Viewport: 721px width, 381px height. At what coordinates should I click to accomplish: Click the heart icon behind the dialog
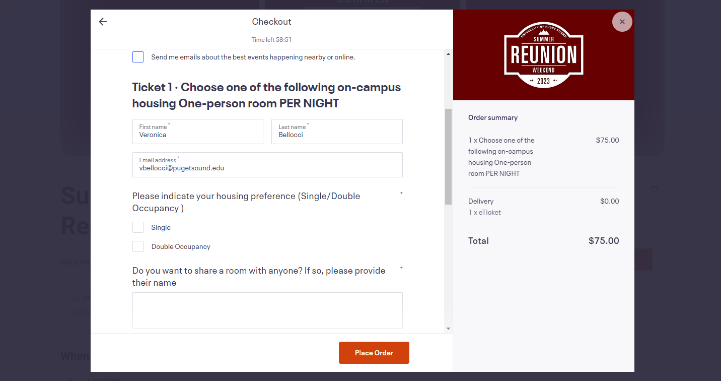click(x=655, y=189)
